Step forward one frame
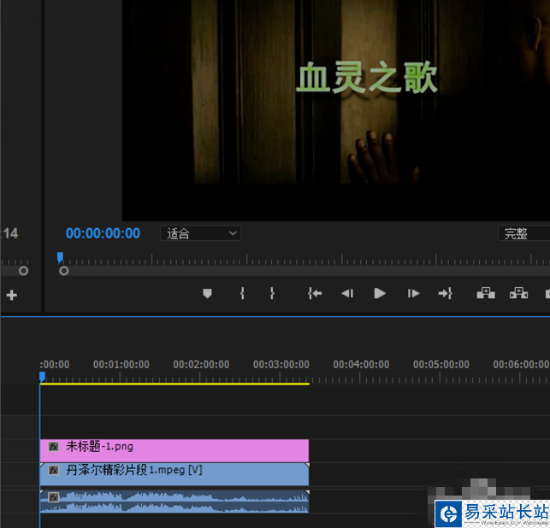550x528 pixels. coord(413,293)
